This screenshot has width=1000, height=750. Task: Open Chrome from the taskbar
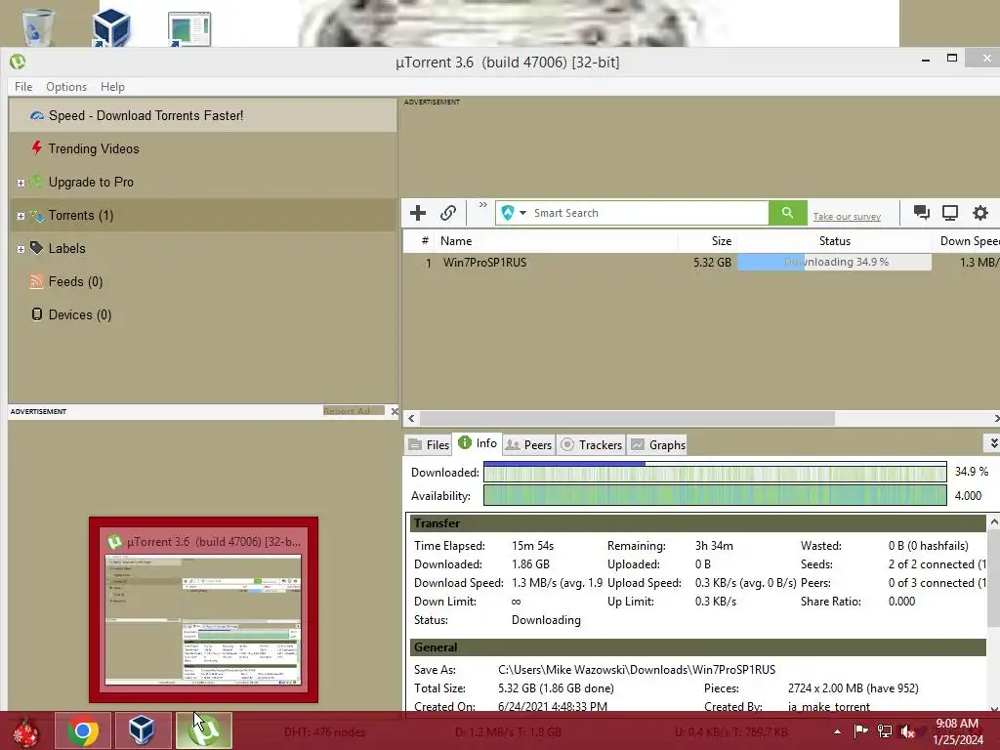coord(82,730)
